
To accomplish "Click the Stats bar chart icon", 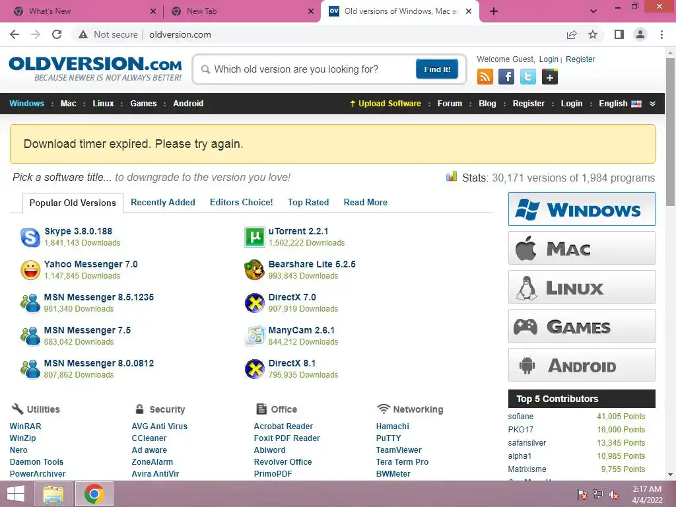I will pyautogui.click(x=452, y=176).
